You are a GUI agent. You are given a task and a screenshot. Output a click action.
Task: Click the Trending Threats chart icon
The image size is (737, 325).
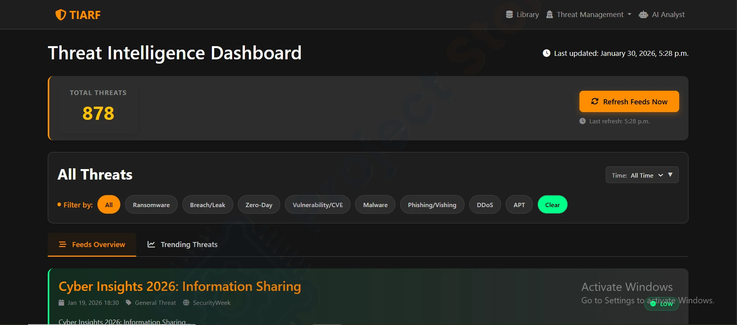151,244
